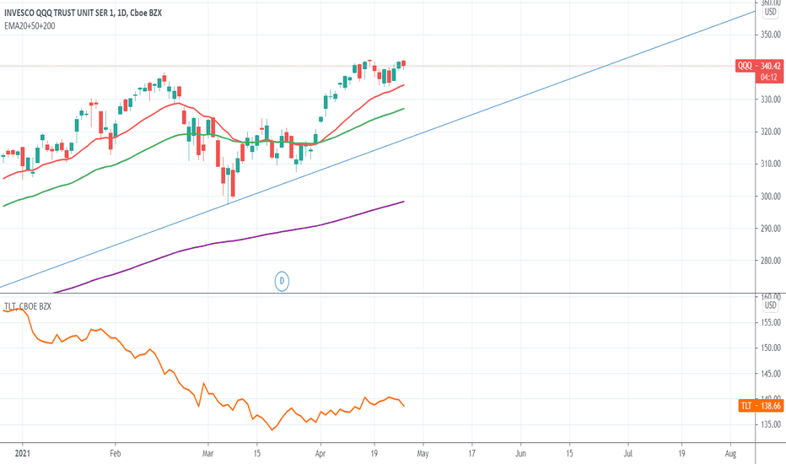The width and height of the screenshot is (786, 464).
Task: Select the TLT, CBOE BZX pane legend
Action: pyautogui.click(x=28, y=306)
